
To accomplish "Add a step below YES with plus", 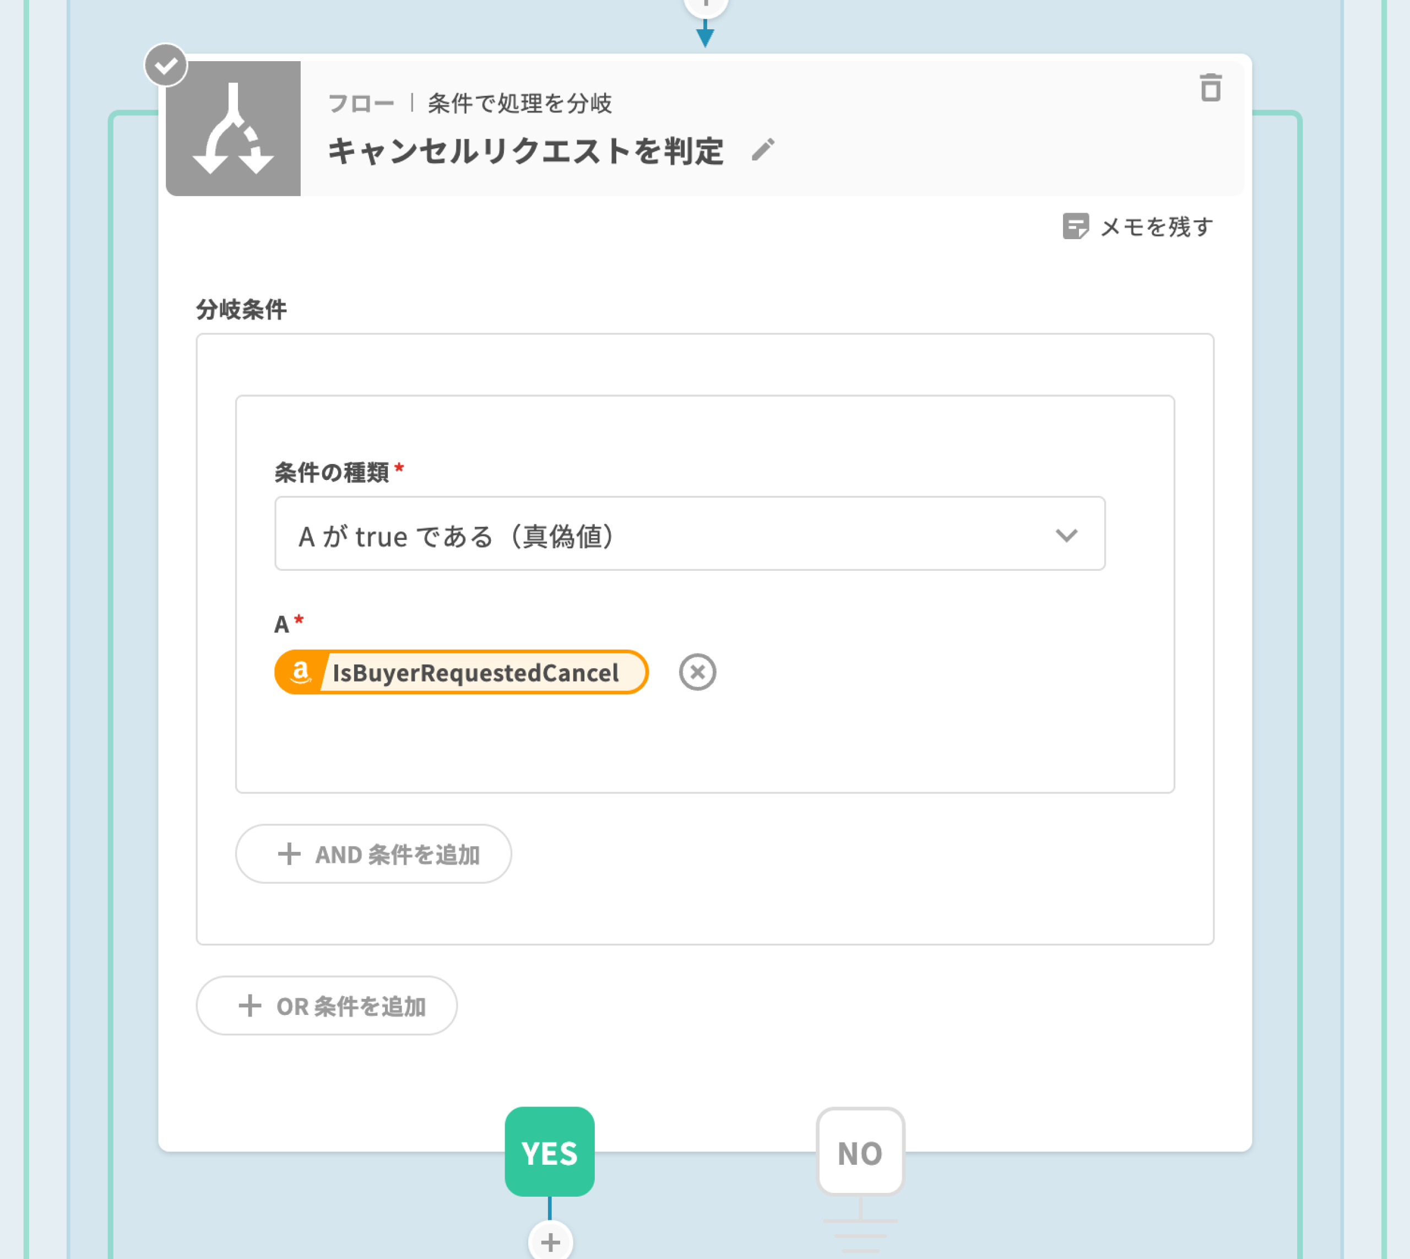I will pos(550,1242).
